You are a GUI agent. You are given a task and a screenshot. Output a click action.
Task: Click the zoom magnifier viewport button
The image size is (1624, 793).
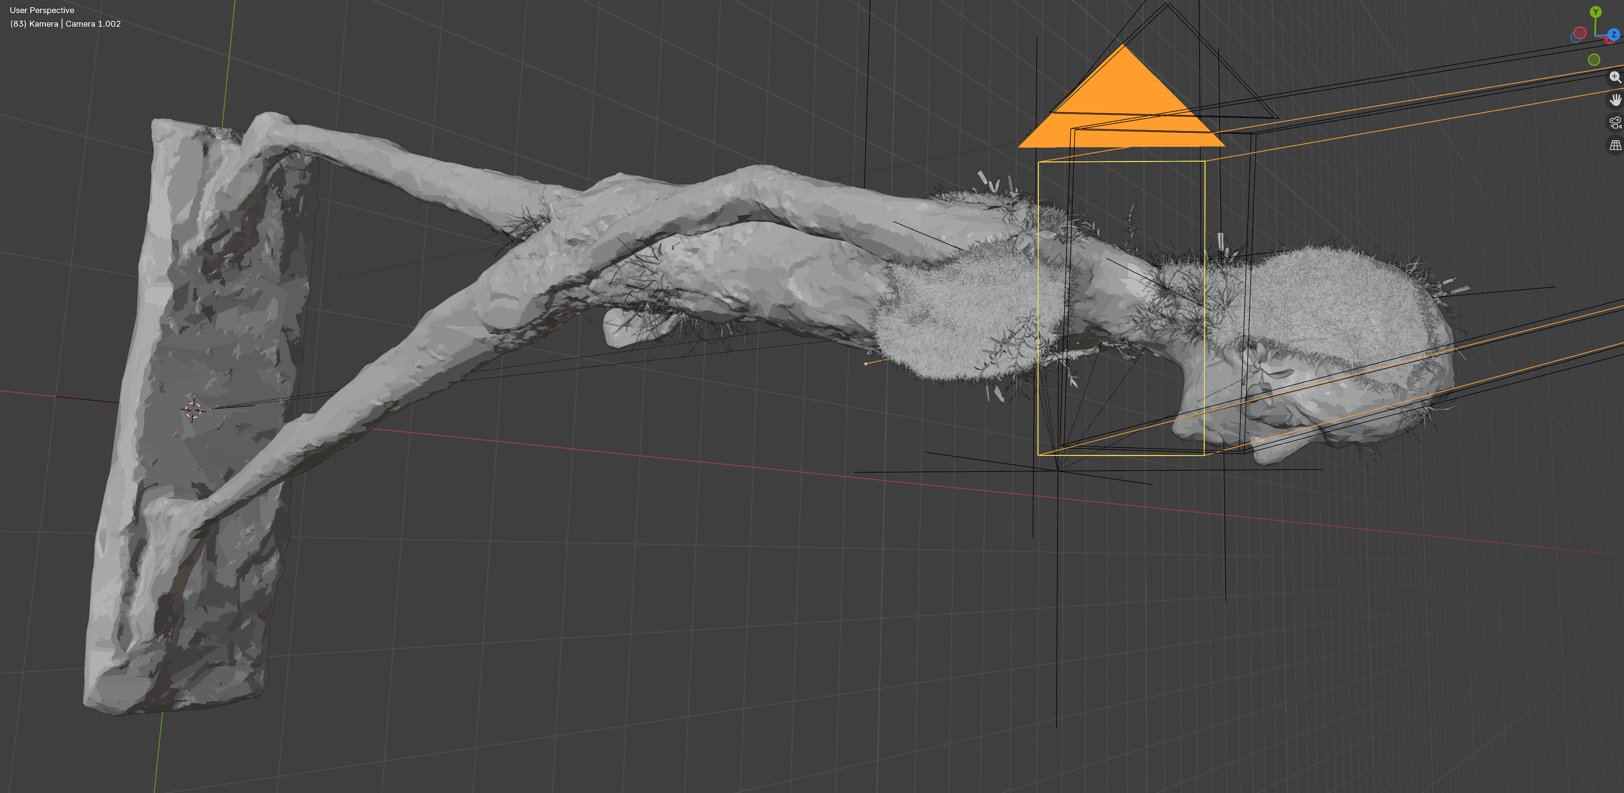coord(1615,77)
